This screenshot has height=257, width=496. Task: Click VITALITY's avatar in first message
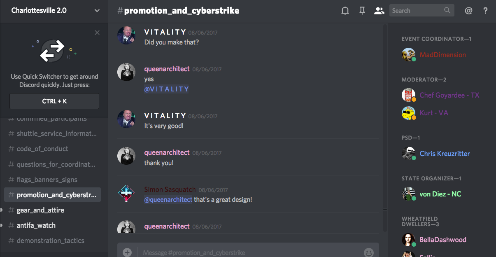click(126, 35)
